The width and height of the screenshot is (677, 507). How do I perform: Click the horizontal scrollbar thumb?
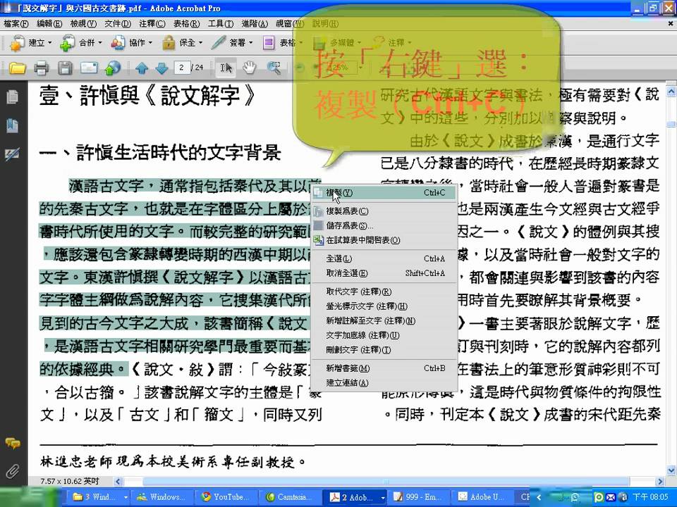coord(386,482)
